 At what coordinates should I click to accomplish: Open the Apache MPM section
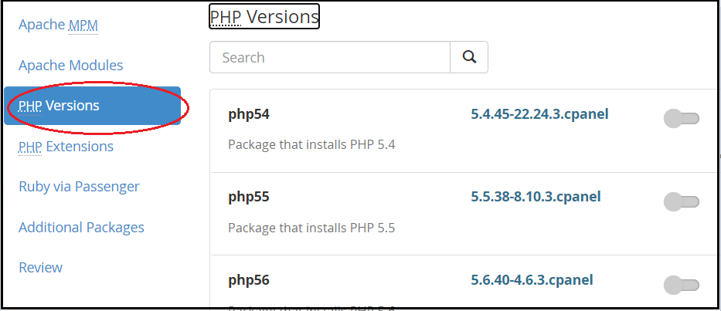point(58,25)
